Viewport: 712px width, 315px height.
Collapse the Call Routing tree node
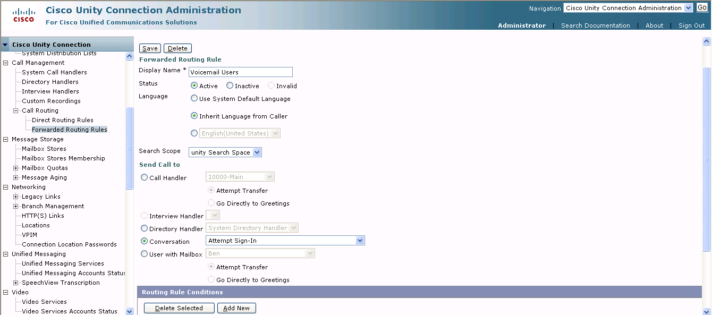click(x=16, y=110)
